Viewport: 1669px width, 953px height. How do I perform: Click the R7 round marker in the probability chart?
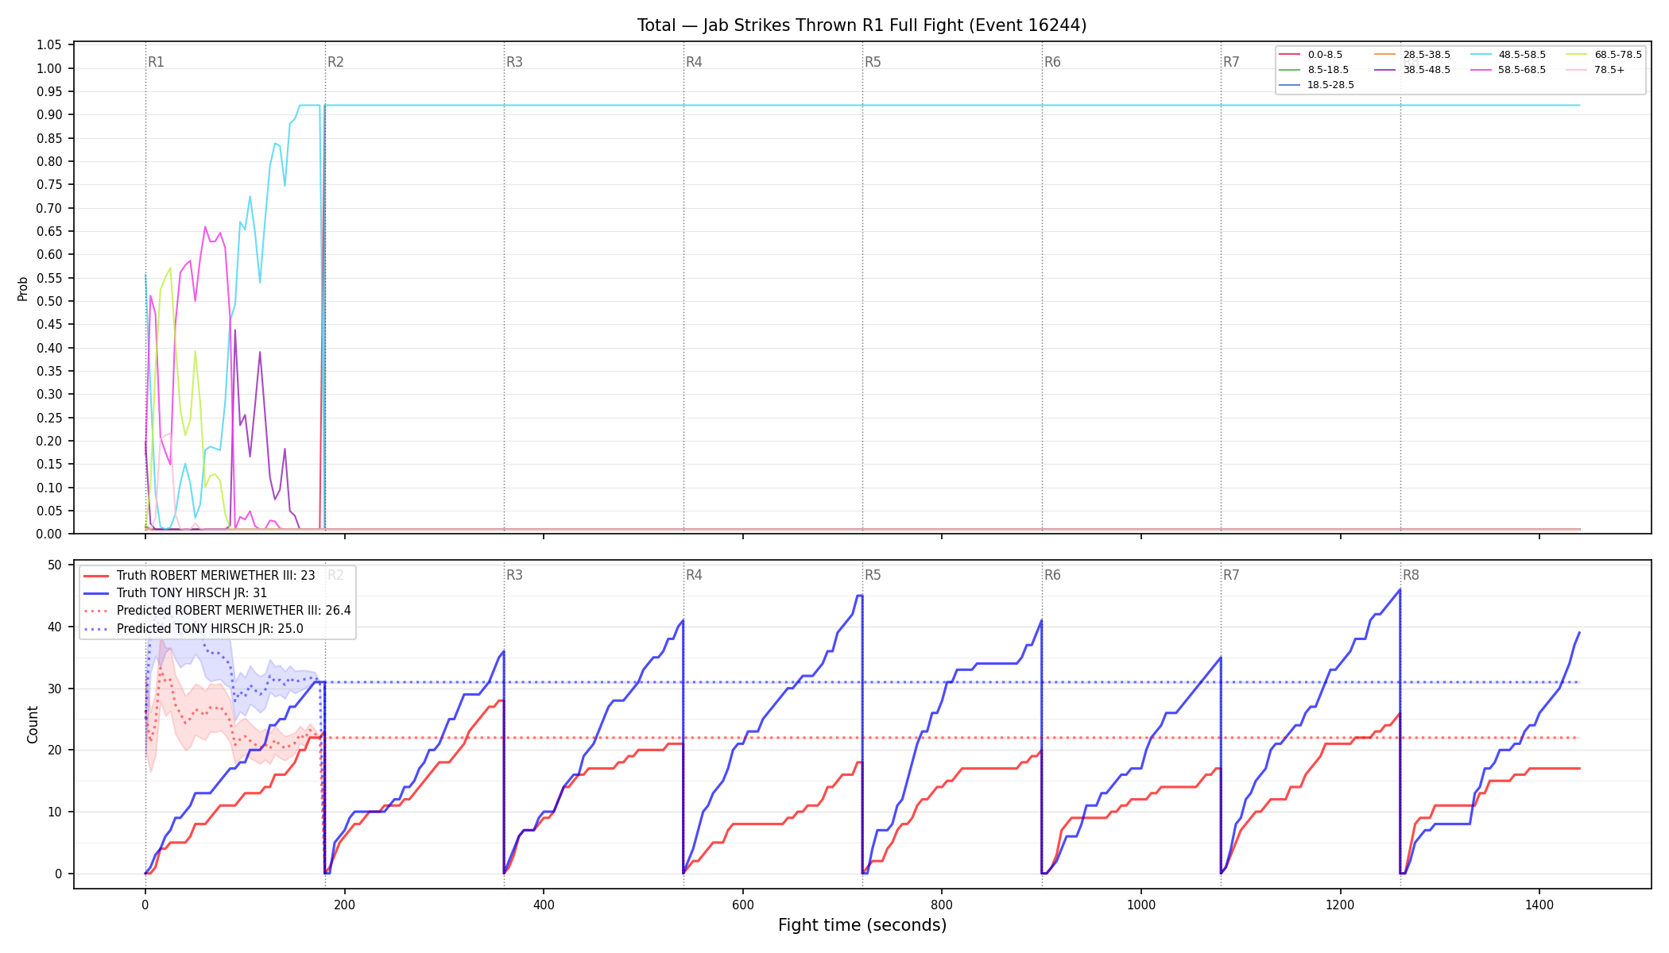[x=1231, y=62]
